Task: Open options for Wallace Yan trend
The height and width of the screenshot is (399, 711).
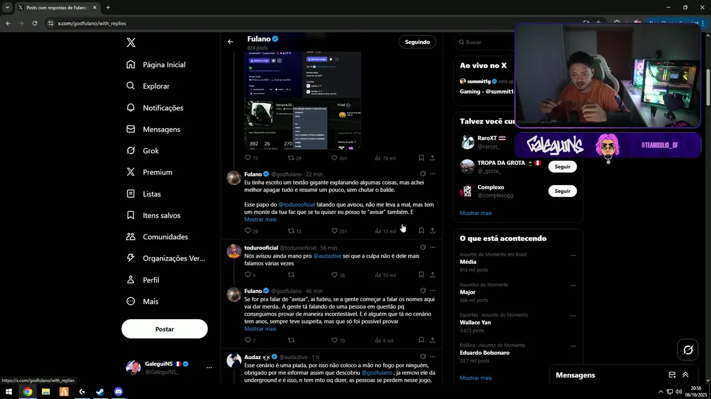Action: click(573, 316)
